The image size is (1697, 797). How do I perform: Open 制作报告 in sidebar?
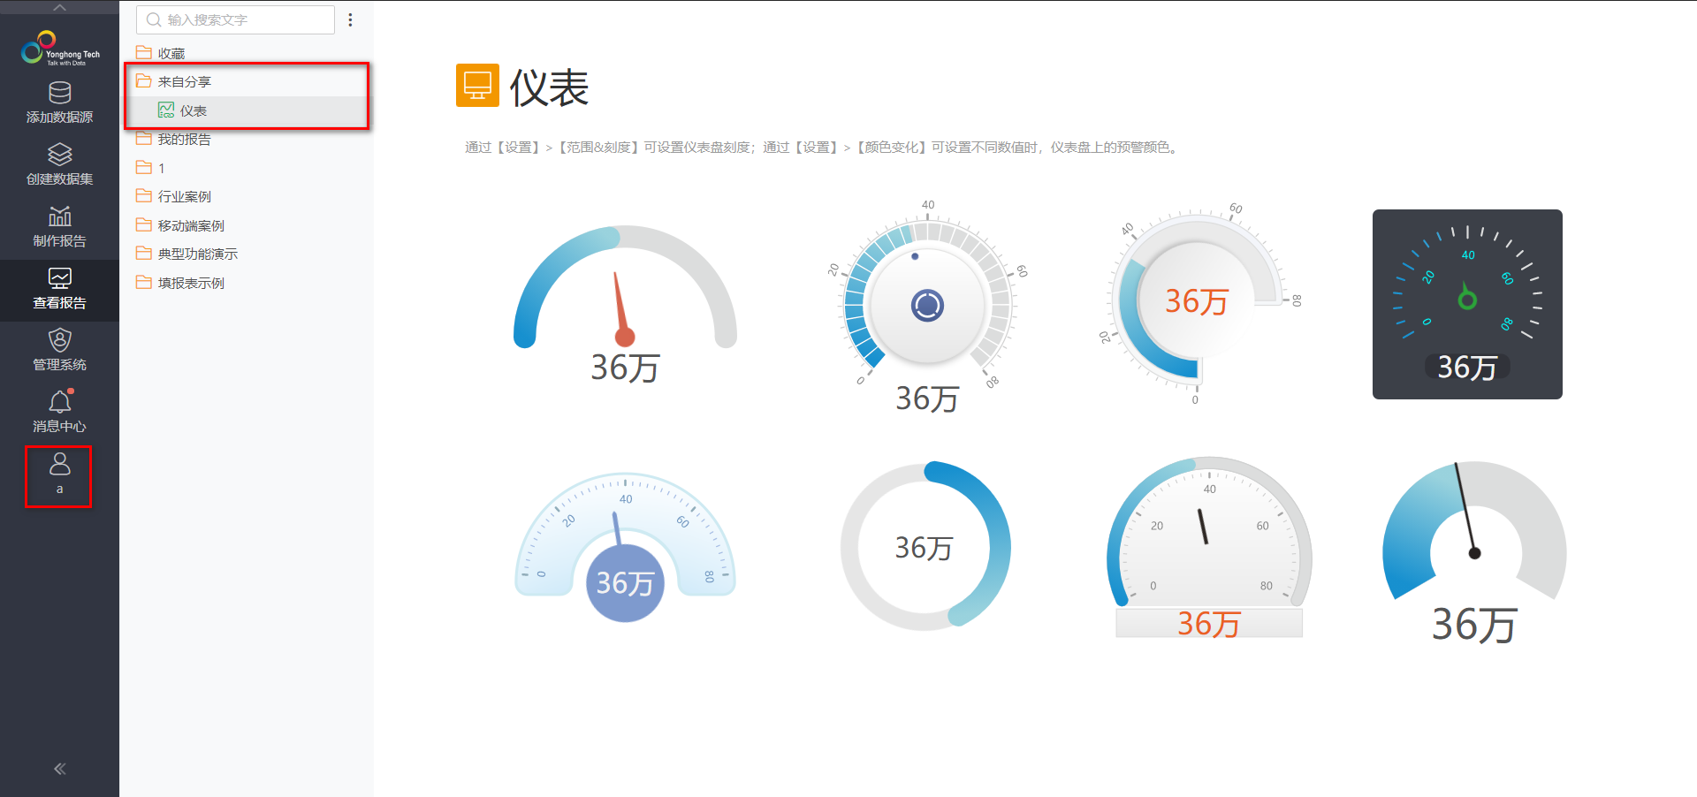59,227
